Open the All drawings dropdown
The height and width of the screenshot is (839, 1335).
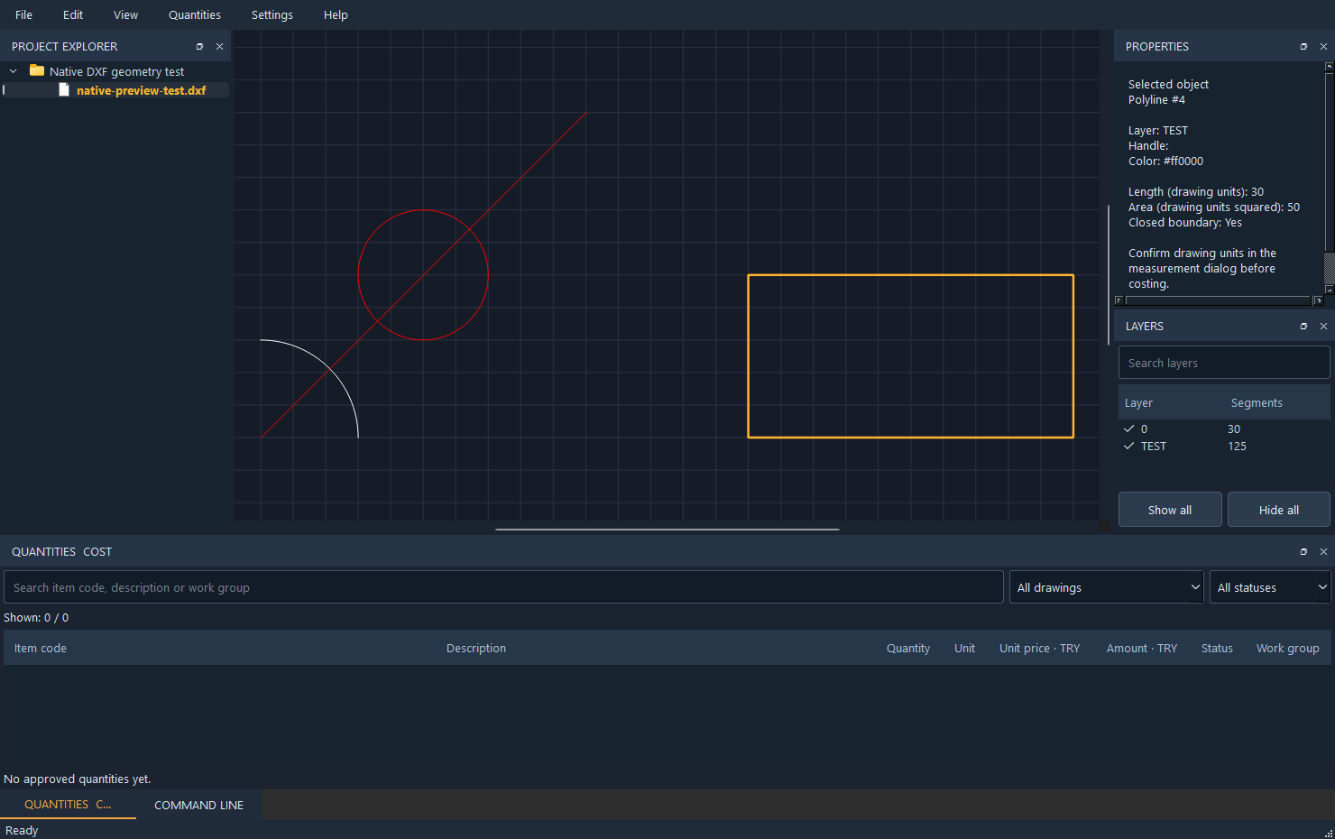click(x=1107, y=587)
